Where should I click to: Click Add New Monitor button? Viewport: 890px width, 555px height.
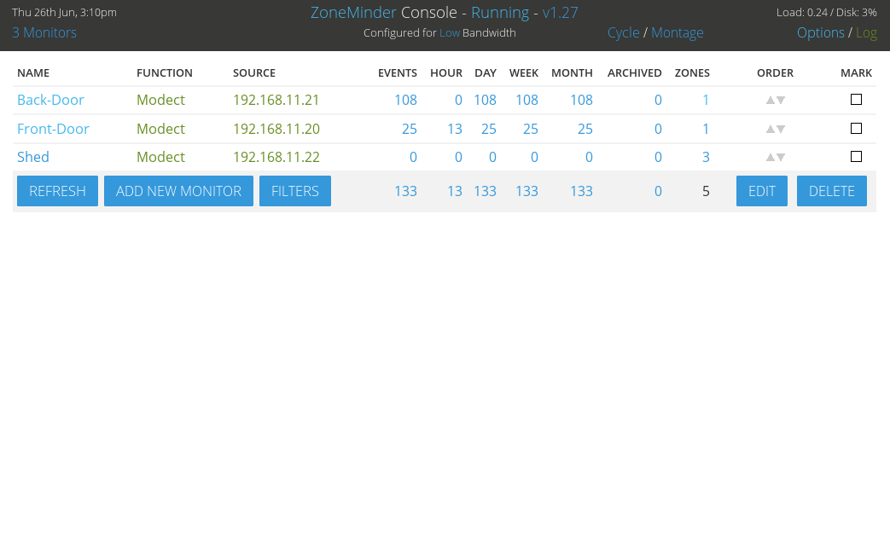click(179, 191)
